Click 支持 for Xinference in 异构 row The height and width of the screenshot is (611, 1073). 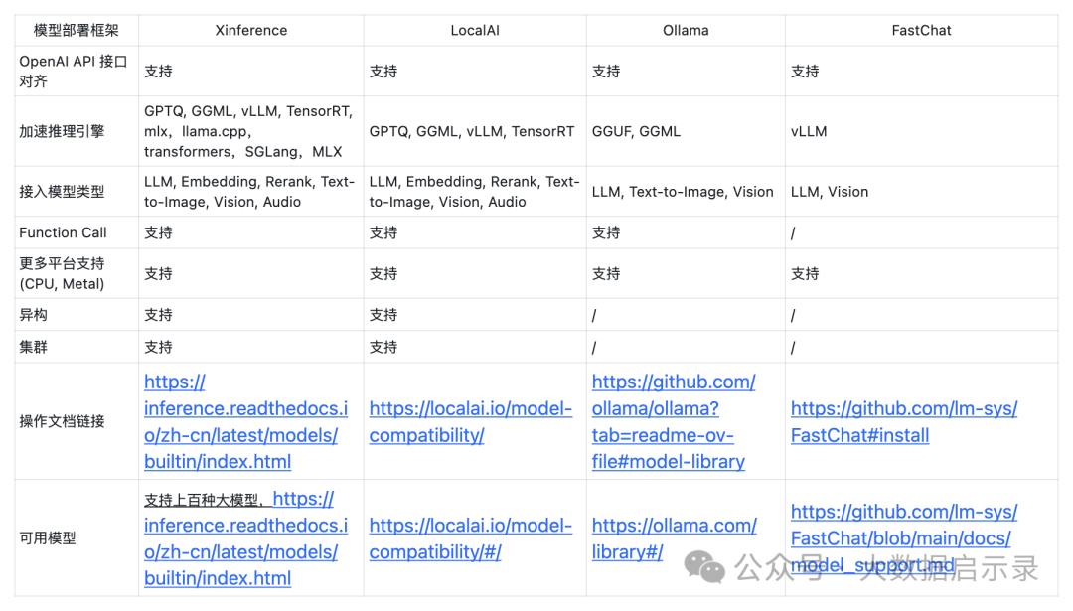(x=158, y=315)
